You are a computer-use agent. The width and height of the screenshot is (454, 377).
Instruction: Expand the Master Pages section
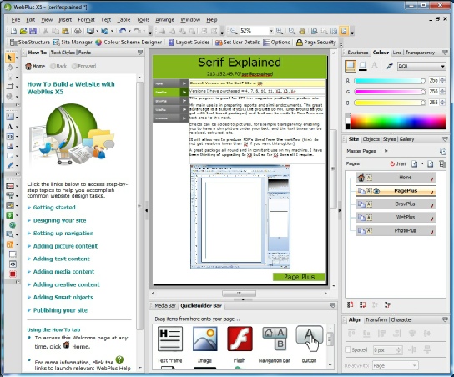386,151
